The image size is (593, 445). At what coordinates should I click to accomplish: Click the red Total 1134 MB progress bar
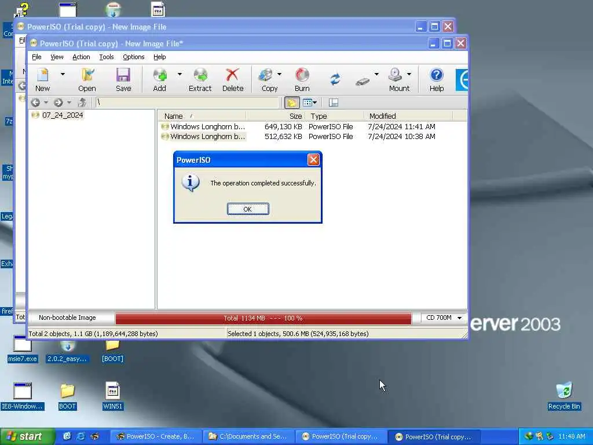(x=263, y=318)
